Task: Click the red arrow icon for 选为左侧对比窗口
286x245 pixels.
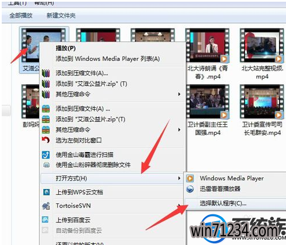Action: (46, 140)
